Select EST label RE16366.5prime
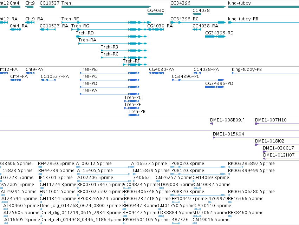The image size is (299, 225). 246,199
